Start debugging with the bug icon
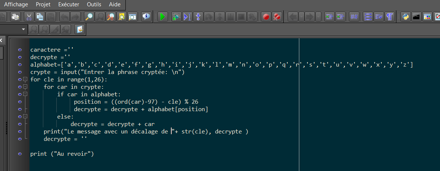 click(x=176, y=17)
